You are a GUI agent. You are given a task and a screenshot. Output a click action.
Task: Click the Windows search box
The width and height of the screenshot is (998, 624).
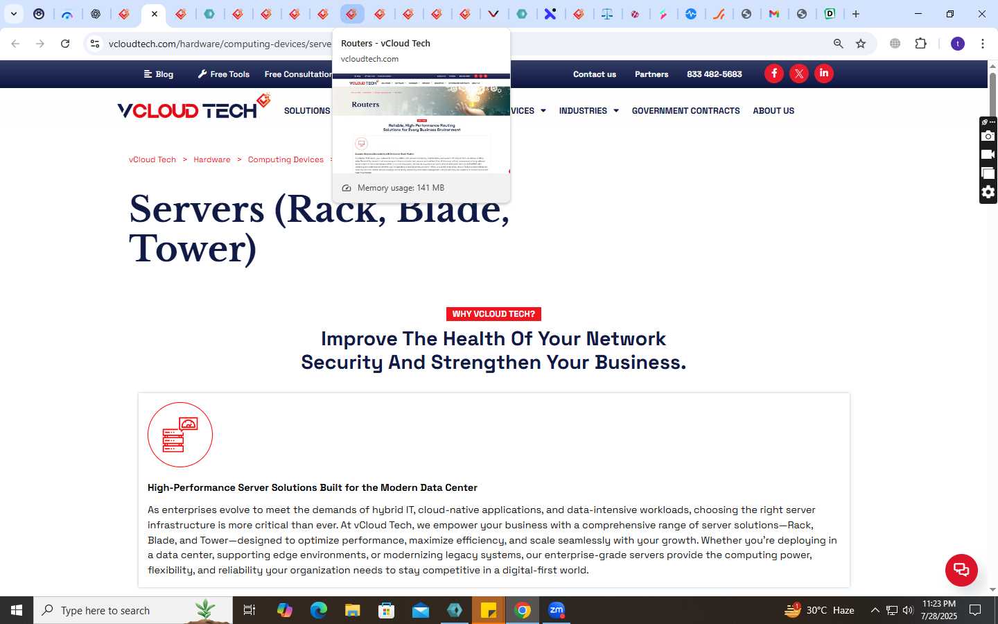point(133,610)
